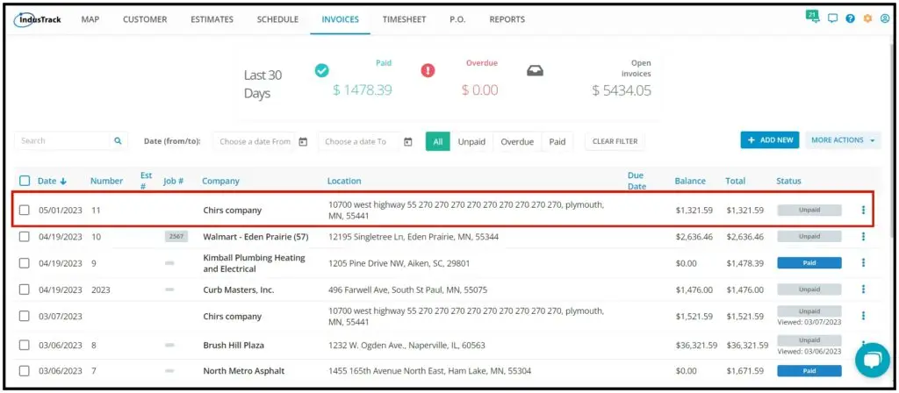Open the CUSTOMER tab
This screenshot has width=899, height=393.
pyautogui.click(x=145, y=19)
